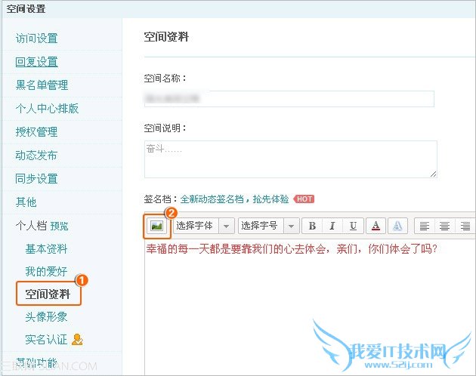This screenshot has height=376, width=476.
Task: Select 空间资料 in the sidebar
Action: point(48,294)
